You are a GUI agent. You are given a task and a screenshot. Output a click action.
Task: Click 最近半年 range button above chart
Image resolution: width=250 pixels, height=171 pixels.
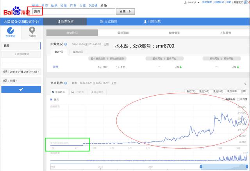(x=232, y=91)
